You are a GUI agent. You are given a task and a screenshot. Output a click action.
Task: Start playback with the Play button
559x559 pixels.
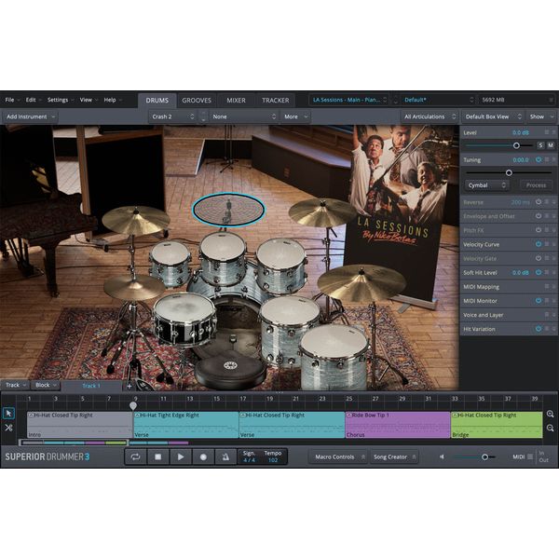181,457
